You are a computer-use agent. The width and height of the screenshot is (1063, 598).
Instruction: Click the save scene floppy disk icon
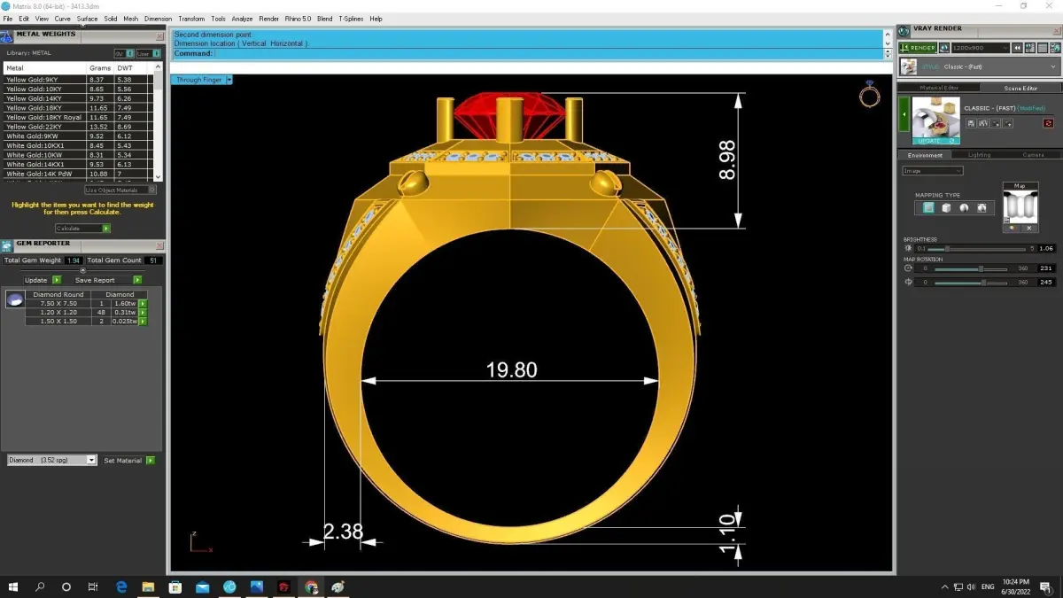(x=972, y=123)
